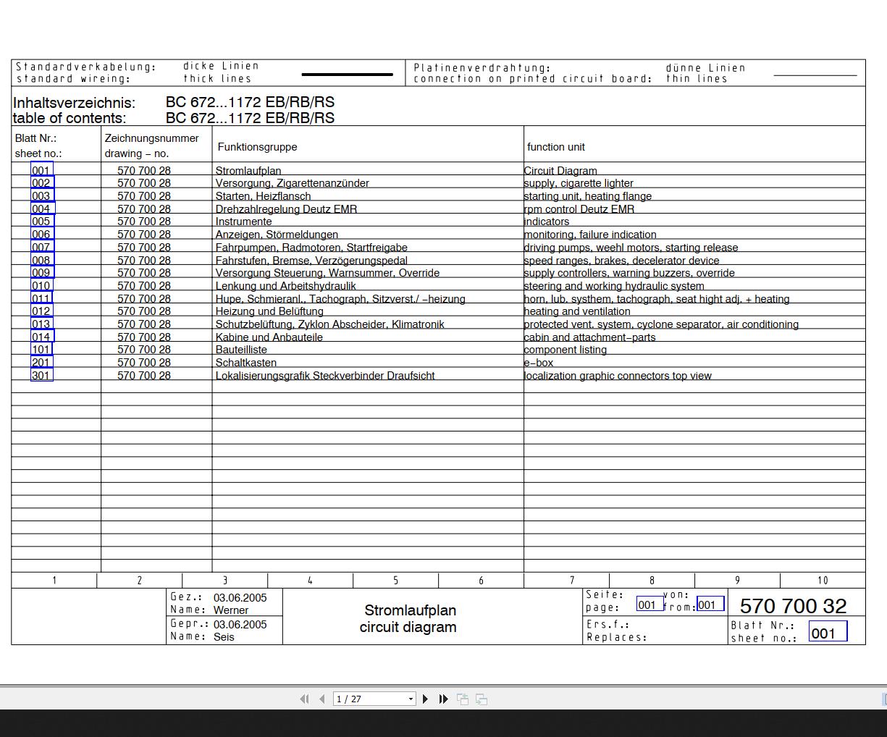Open sheet 201 Schaltkasten link

coord(41,363)
